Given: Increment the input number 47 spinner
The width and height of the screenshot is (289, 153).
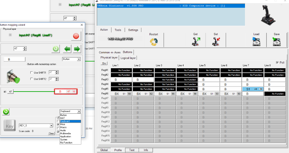Looking at the screenshot, I should [x=25, y=48].
